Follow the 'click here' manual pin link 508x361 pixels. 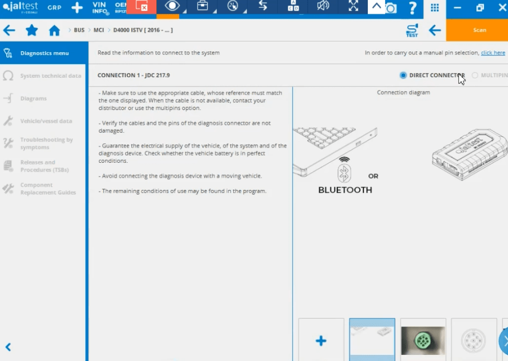492,53
